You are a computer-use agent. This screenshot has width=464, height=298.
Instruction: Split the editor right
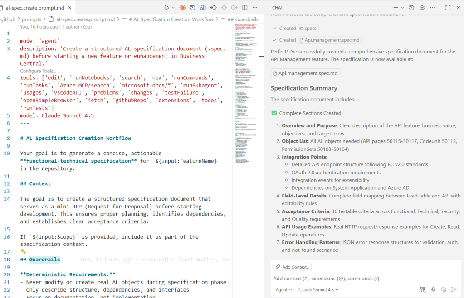[x=245, y=8]
